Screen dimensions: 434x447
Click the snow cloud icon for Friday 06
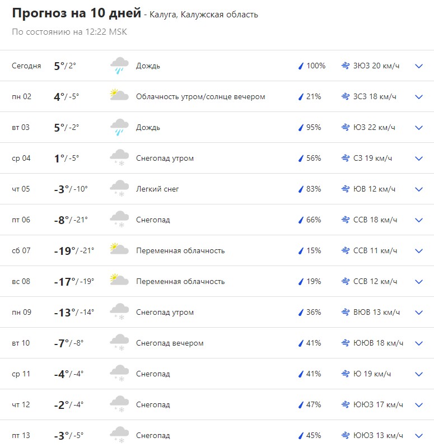click(119, 220)
